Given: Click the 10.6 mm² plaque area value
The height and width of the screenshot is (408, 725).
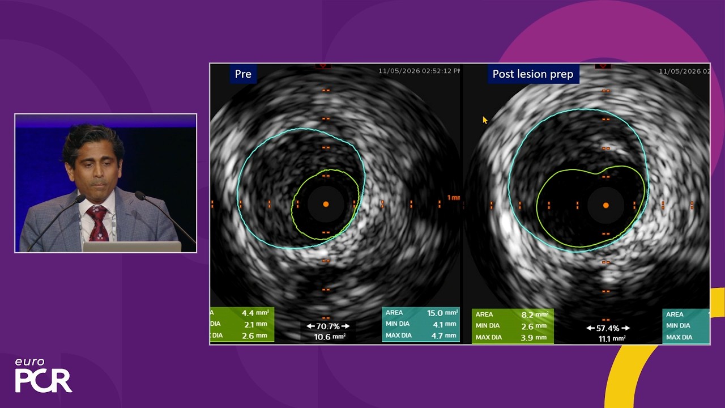Looking at the screenshot, I should (x=330, y=337).
